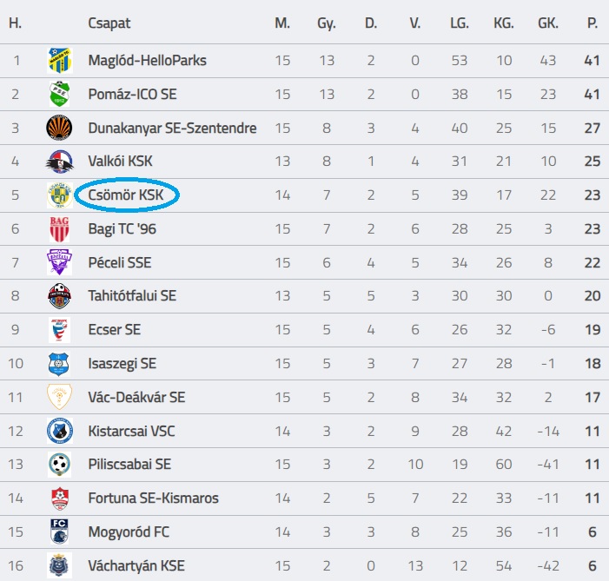Image resolution: width=609 pixels, height=581 pixels.
Task: Click the Péceli SSE purple crest
Action: (x=59, y=262)
